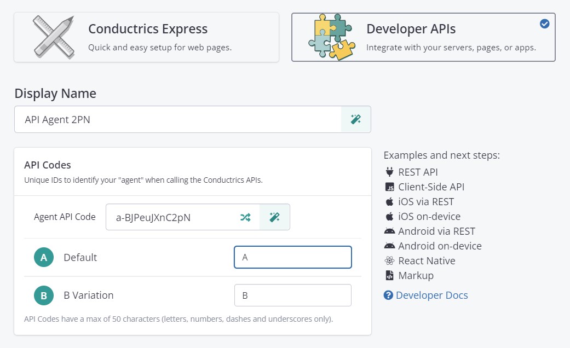Click the question mark icon by Developer Docs
Viewport: 570px width, 348px height.
[x=388, y=295]
